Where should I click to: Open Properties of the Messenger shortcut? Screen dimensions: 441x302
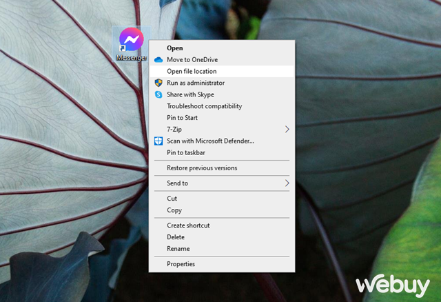(x=181, y=264)
